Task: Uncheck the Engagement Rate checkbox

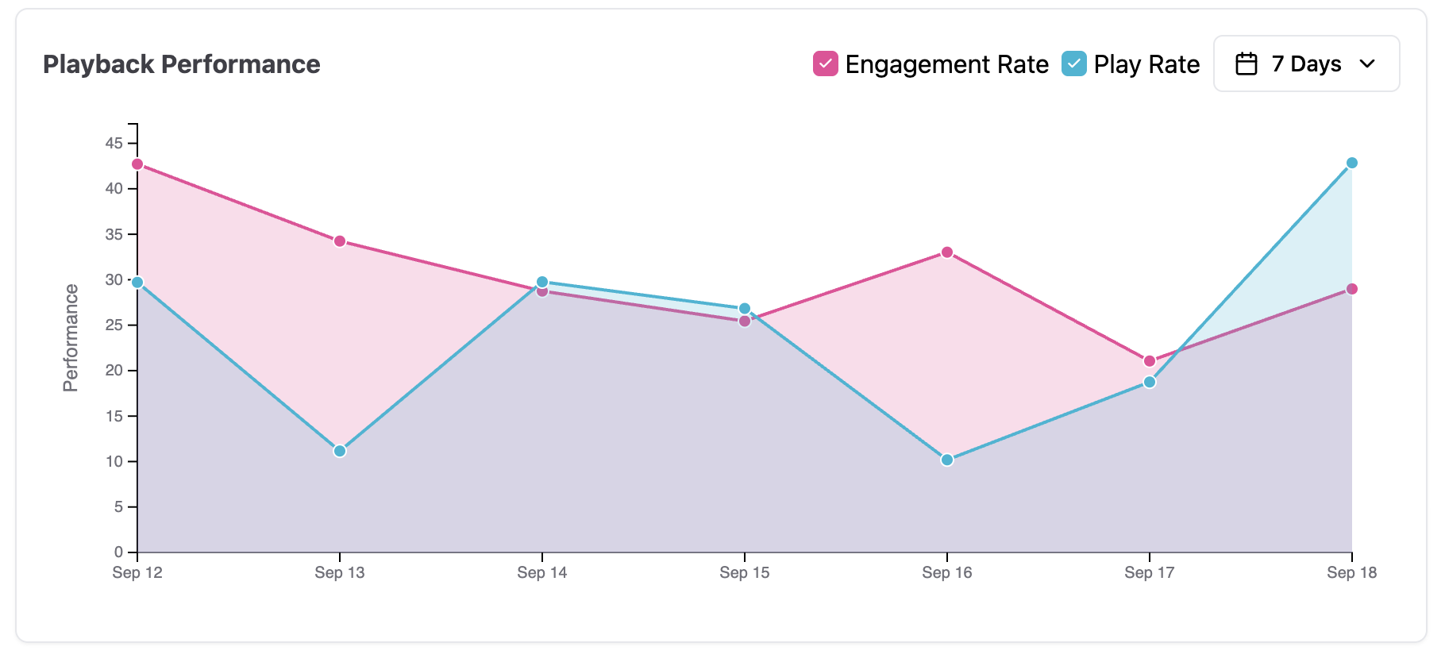Action: coord(826,64)
